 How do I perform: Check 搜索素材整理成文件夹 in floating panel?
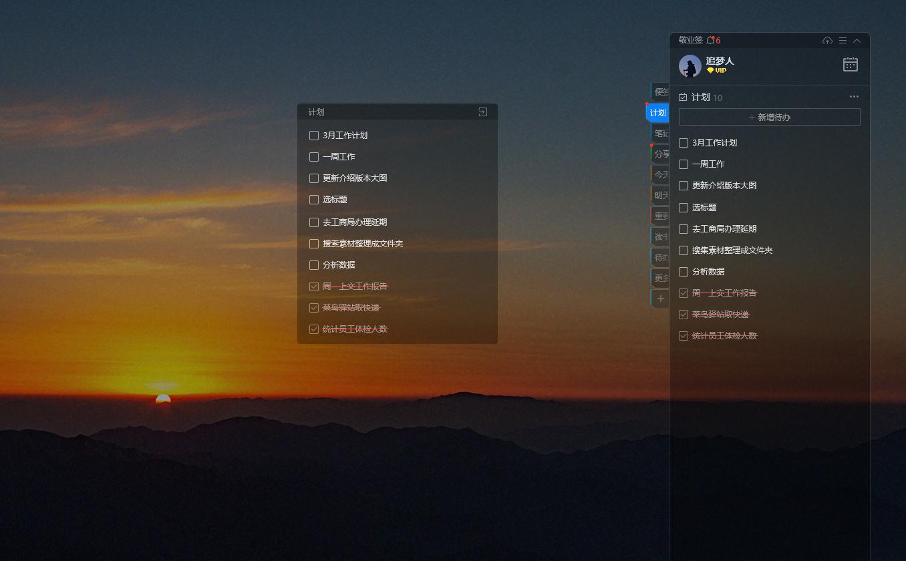pos(314,244)
